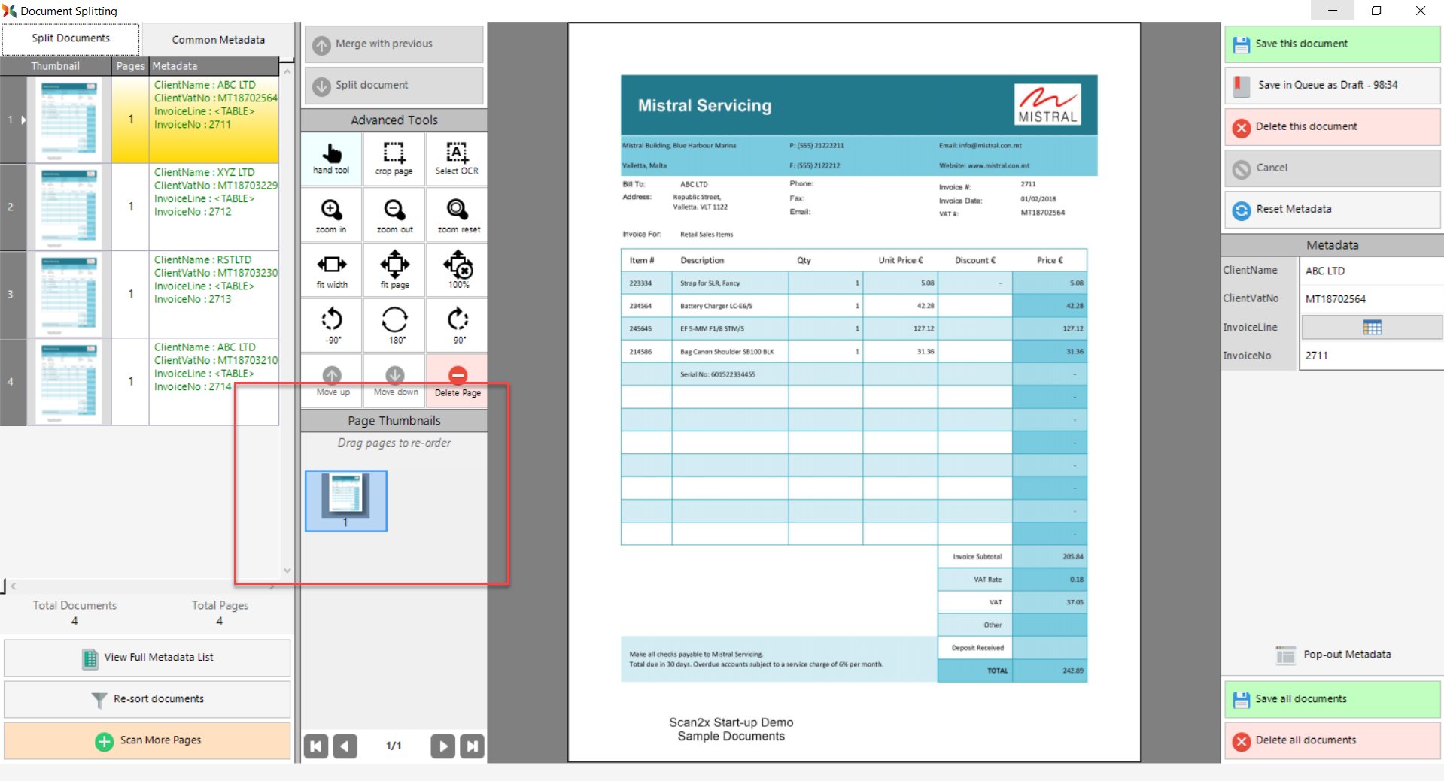Reset zoom with zoom reset icon
The image size is (1444, 781).
tap(458, 215)
